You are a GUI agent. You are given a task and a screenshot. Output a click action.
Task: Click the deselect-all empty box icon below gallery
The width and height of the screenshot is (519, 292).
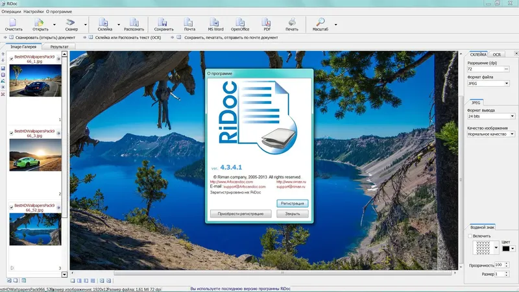coord(16,280)
